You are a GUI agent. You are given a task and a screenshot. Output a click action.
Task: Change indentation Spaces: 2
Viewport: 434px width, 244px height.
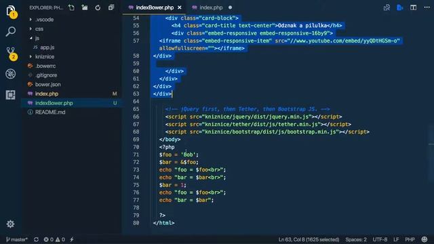[x=356, y=239]
